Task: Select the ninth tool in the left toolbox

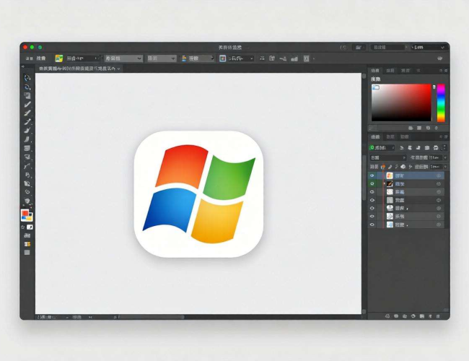Action: click(27, 148)
